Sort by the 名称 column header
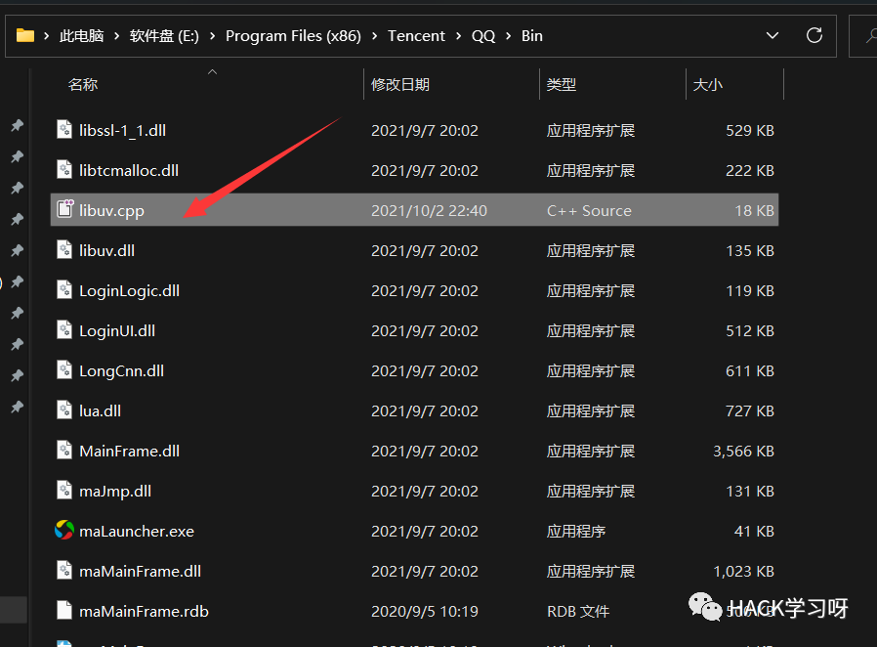877x647 pixels. (83, 84)
